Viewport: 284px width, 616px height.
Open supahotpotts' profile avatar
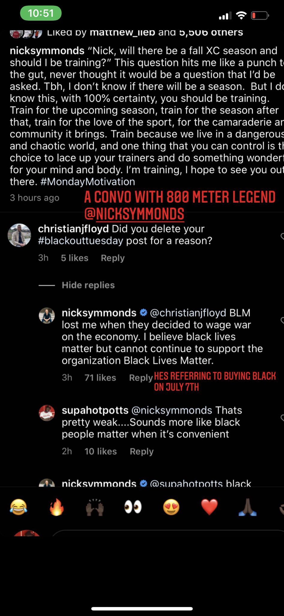coord(47,413)
